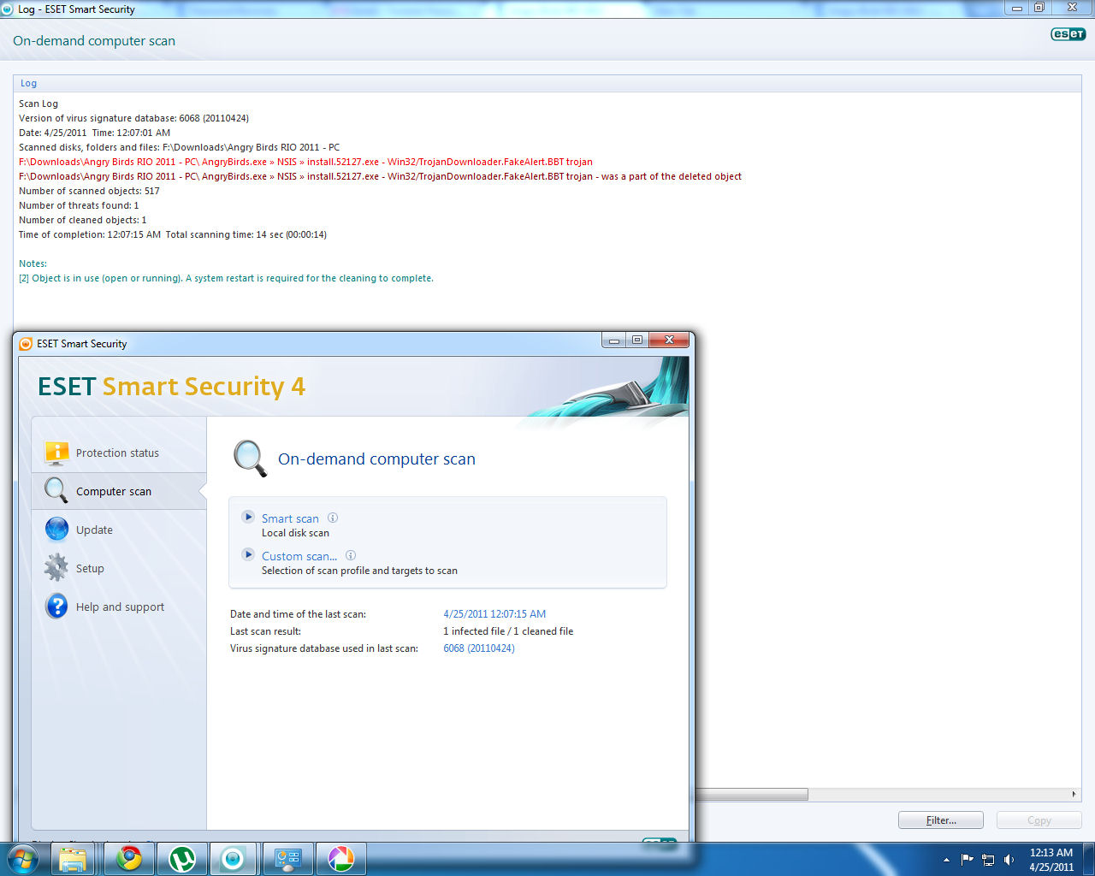The width and height of the screenshot is (1095, 876).
Task: Click the volume speaker tray icon
Action: (1009, 860)
